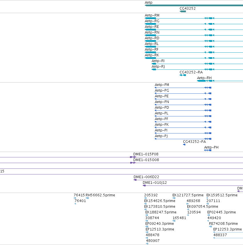Select transcript Antp-RN
243x245 pixels.
(152, 32)
